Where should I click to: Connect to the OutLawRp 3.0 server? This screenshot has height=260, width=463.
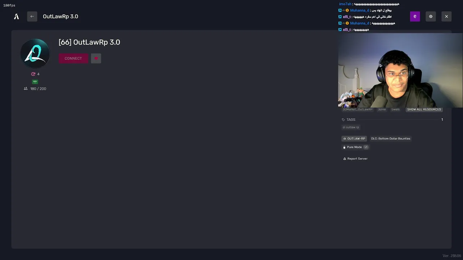click(73, 58)
